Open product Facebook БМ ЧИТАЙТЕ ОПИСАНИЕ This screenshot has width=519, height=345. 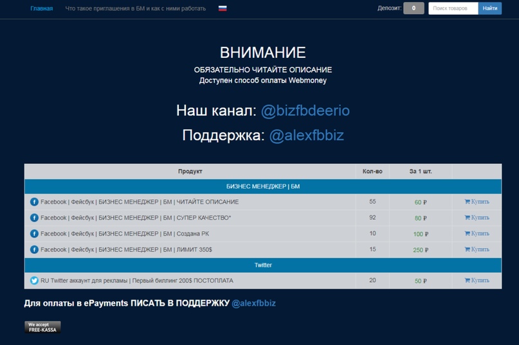(x=140, y=202)
